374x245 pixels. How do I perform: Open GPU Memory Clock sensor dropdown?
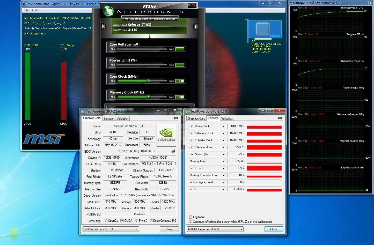[223, 133]
